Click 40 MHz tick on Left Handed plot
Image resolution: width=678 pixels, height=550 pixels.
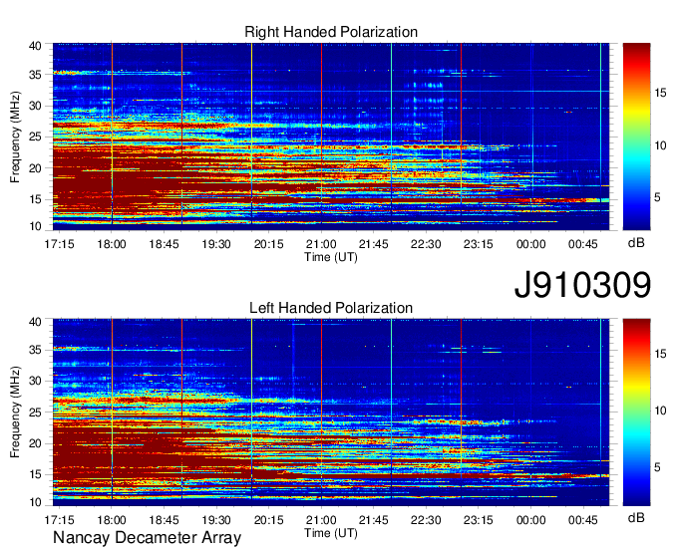tap(35, 322)
